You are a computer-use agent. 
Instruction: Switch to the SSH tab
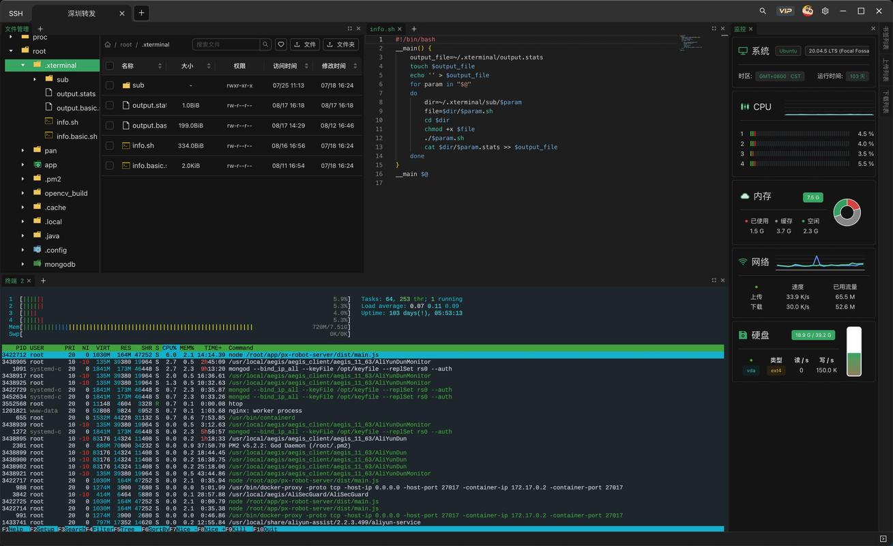pos(16,12)
